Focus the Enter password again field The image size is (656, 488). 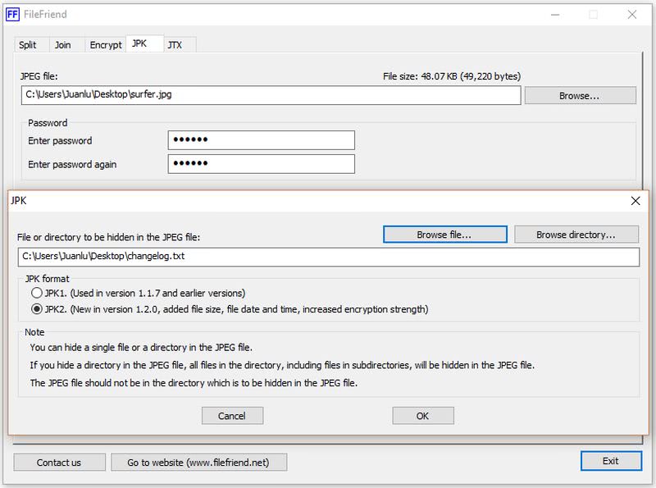pyautogui.click(x=261, y=164)
